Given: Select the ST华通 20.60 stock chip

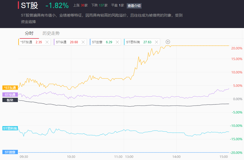Looking at the screenshot, I should pyautogui.click(x=66, y=42).
